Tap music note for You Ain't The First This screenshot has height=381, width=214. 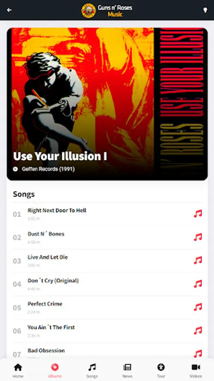198,330
